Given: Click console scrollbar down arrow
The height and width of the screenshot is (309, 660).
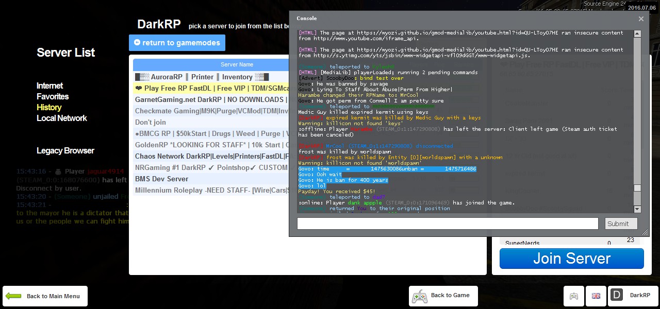Looking at the screenshot, I should point(637,209).
